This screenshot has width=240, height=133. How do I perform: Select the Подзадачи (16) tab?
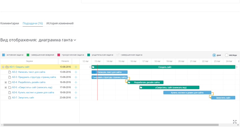pos(33,24)
